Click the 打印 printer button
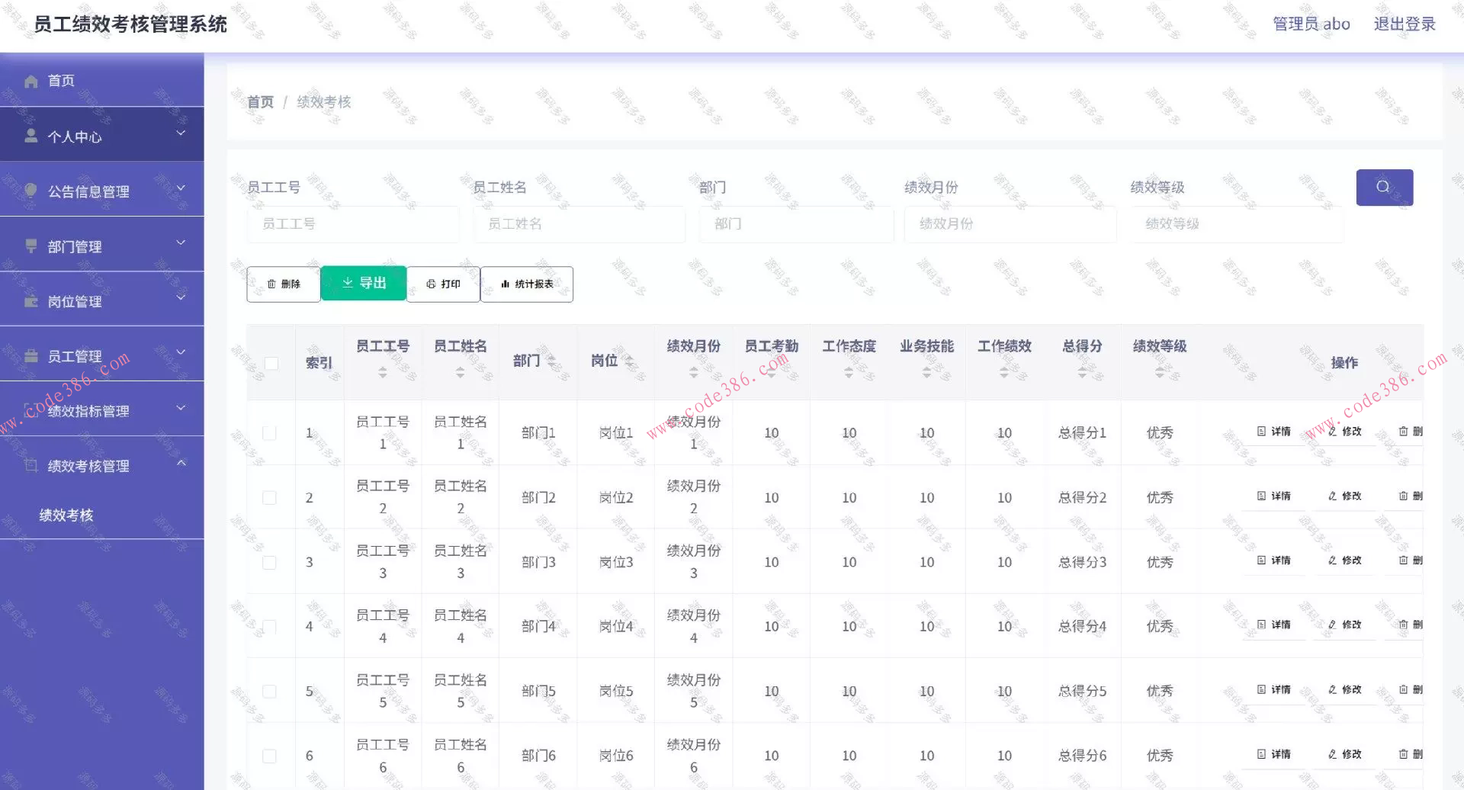This screenshot has width=1464, height=790. pyautogui.click(x=443, y=284)
